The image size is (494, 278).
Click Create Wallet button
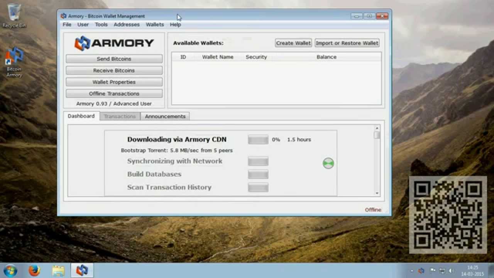click(293, 43)
